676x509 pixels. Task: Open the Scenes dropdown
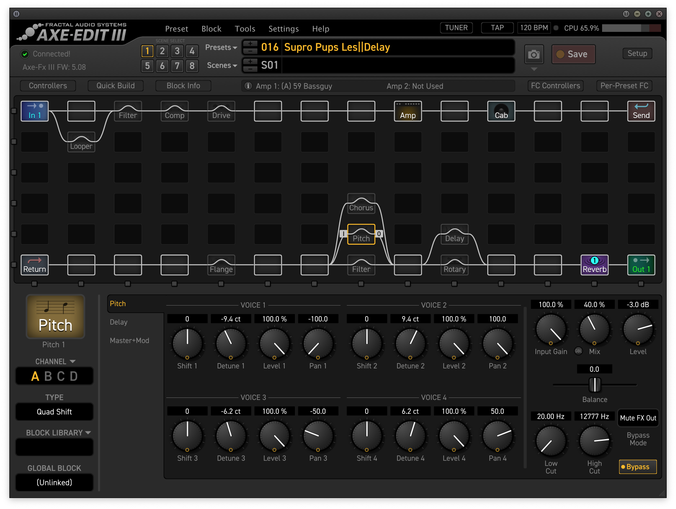point(222,65)
